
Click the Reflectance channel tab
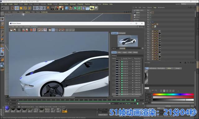coord(153,69)
